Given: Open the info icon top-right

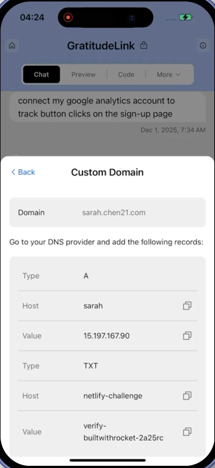Looking at the screenshot, I should tap(203, 46).
